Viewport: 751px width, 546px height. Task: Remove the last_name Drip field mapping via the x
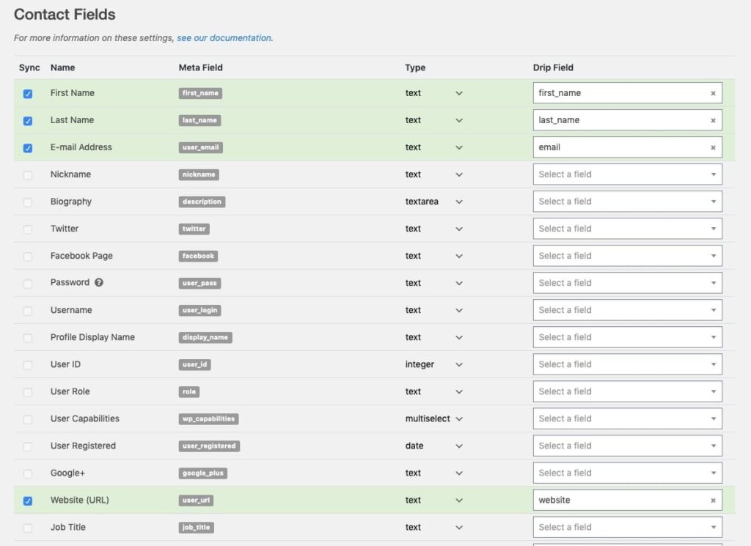[713, 121]
